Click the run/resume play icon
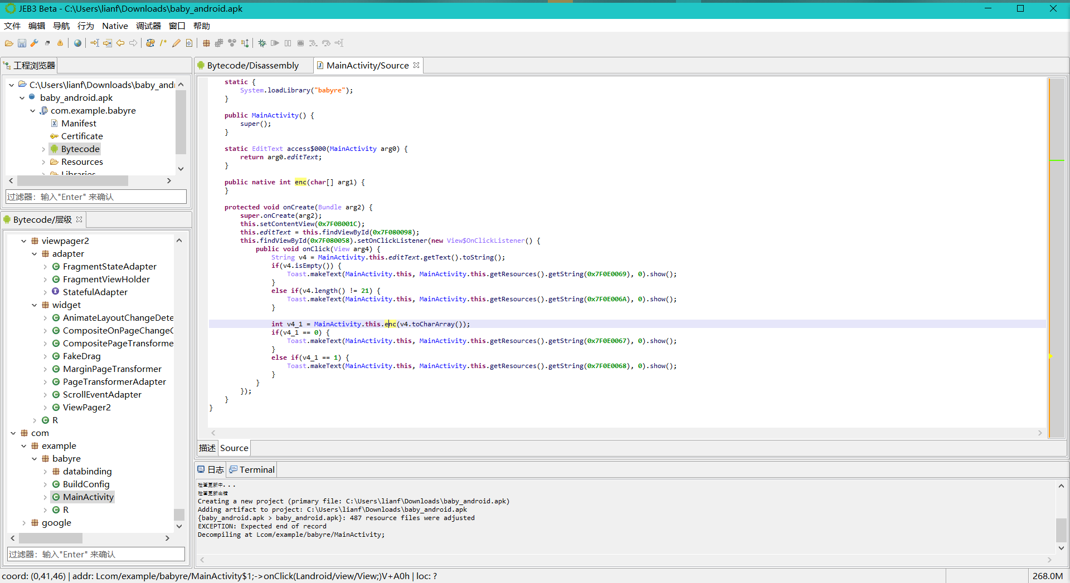1070x583 pixels. pos(275,43)
